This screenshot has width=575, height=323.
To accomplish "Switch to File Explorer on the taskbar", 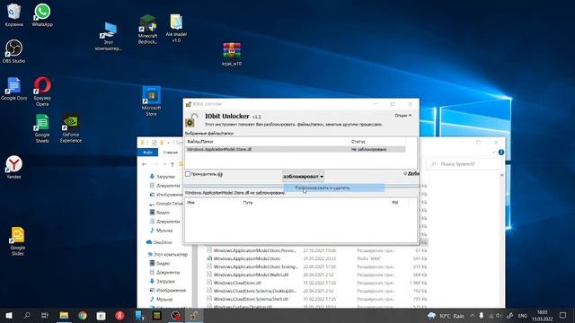I will coord(64,315).
